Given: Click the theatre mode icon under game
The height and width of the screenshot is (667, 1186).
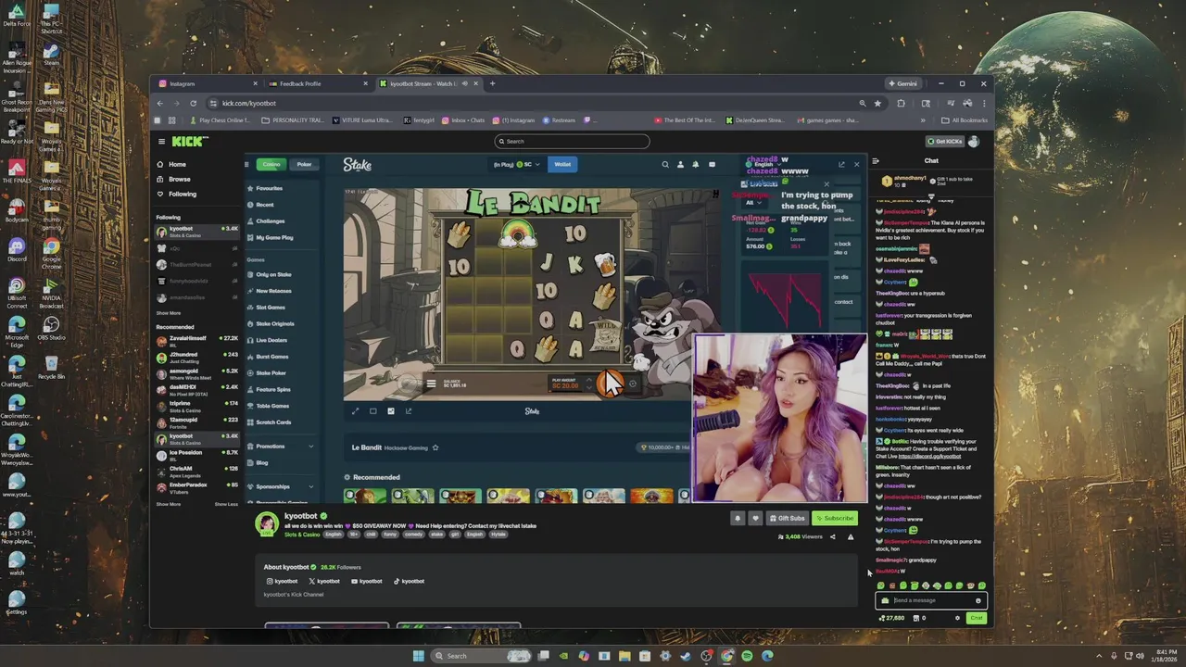Looking at the screenshot, I should pos(373,411).
